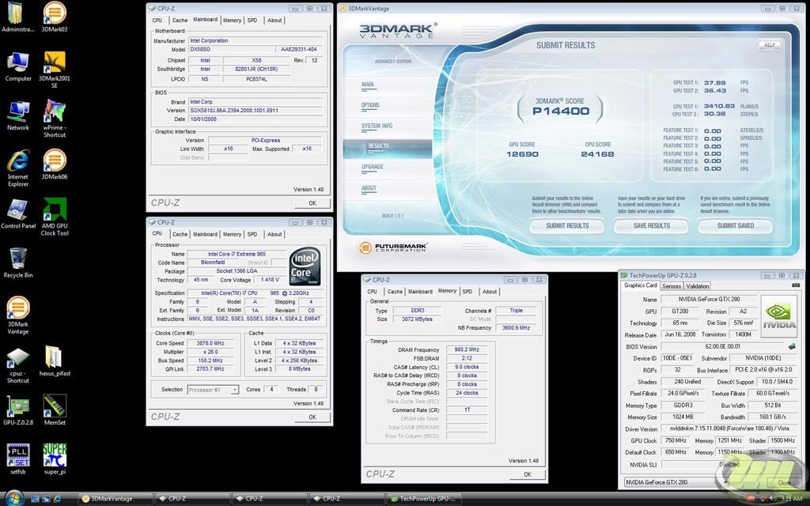Click the Core Speed value 3878.0 MHz

click(210, 343)
